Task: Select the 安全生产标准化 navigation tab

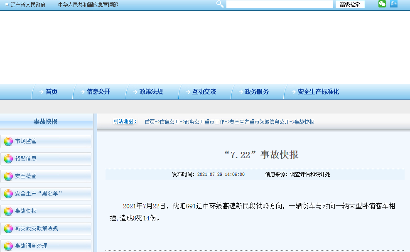Action: [x=318, y=91]
